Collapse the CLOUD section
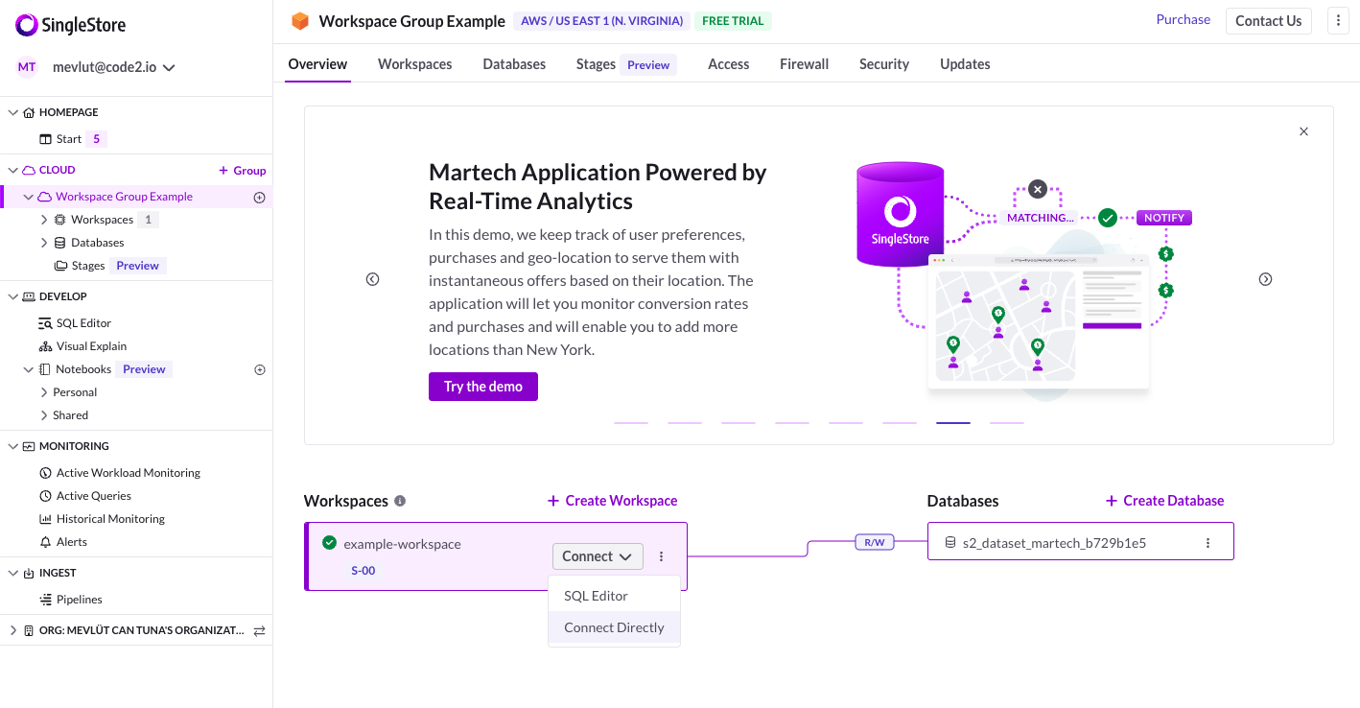The width and height of the screenshot is (1360, 708). tap(13, 170)
